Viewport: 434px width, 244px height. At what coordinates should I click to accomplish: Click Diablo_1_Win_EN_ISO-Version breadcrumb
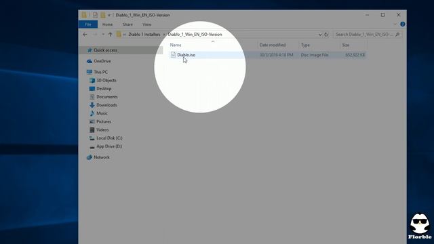tap(195, 35)
